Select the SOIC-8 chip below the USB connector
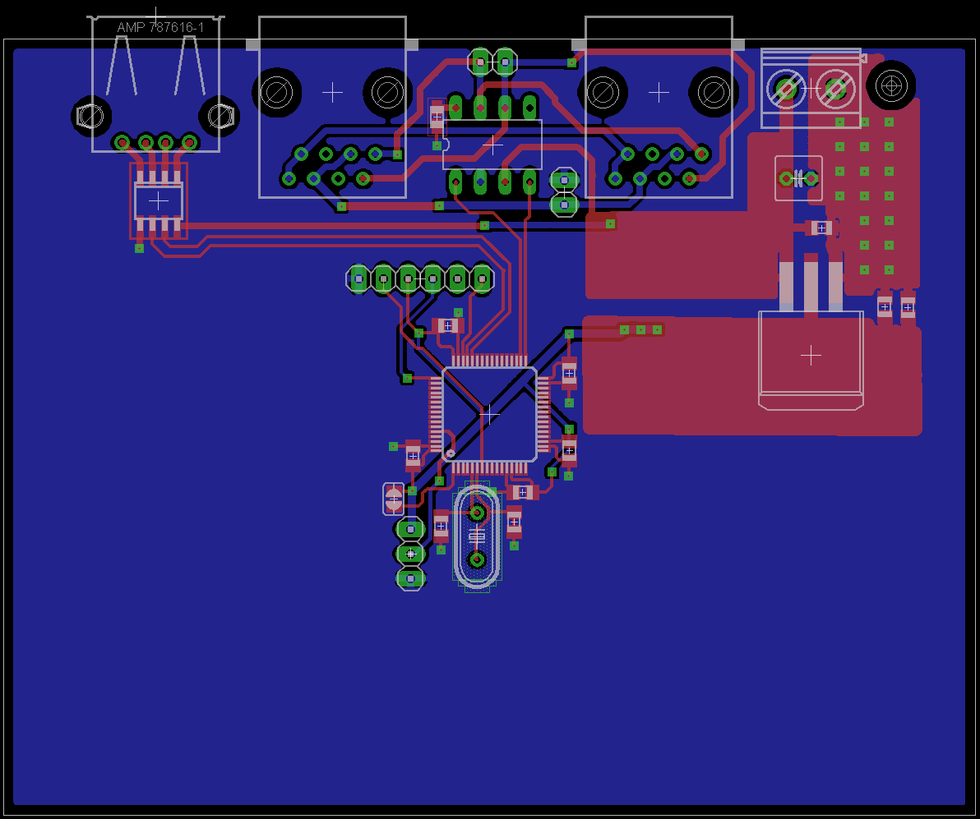Screen dimensions: 980x819 (159, 201)
